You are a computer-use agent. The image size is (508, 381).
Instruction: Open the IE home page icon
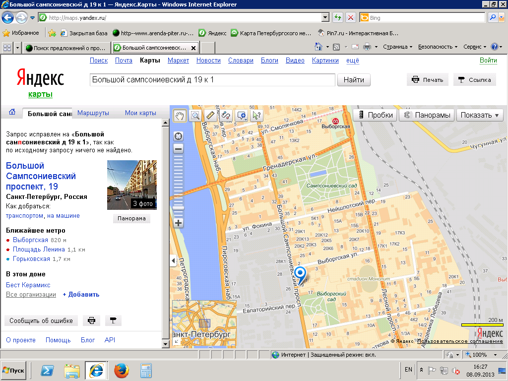click(x=318, y=47)
